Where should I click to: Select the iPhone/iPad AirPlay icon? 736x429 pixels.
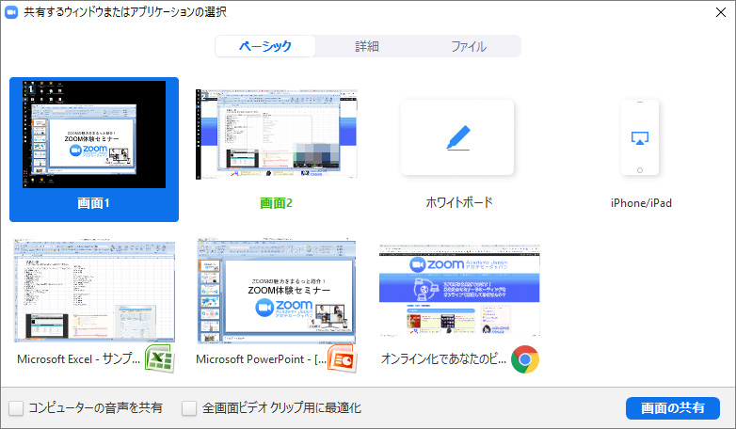(x=640, y=138)
